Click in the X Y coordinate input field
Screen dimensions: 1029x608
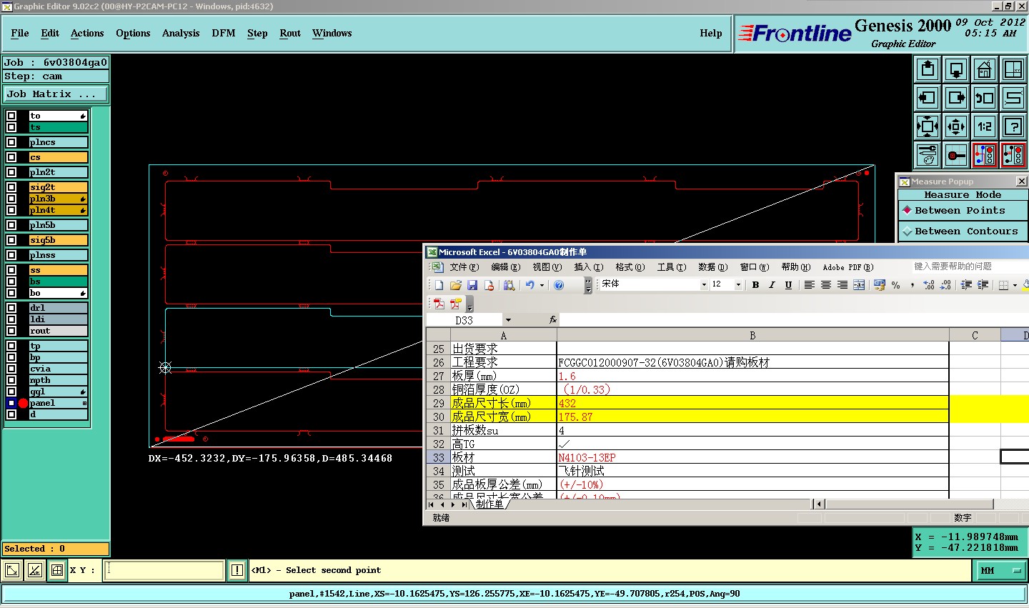pos(164,570)
